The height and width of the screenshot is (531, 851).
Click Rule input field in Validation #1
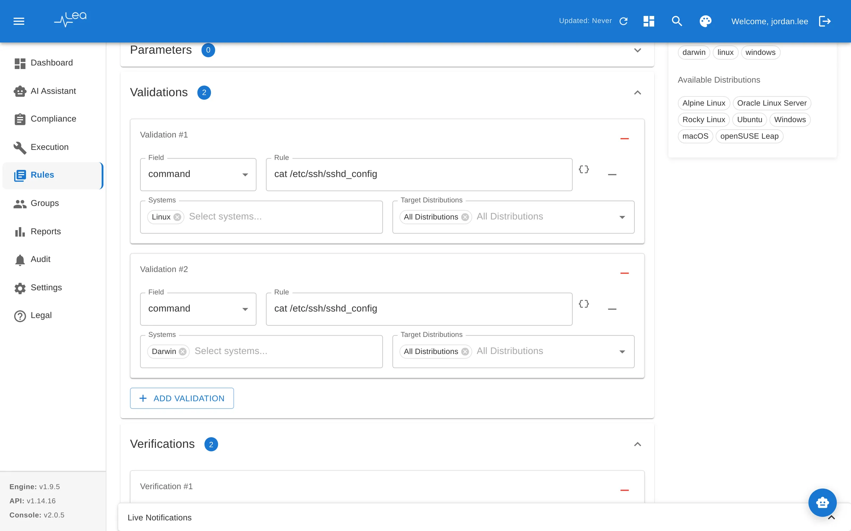click(x=419, y=175)
